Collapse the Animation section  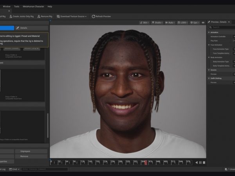209,32
